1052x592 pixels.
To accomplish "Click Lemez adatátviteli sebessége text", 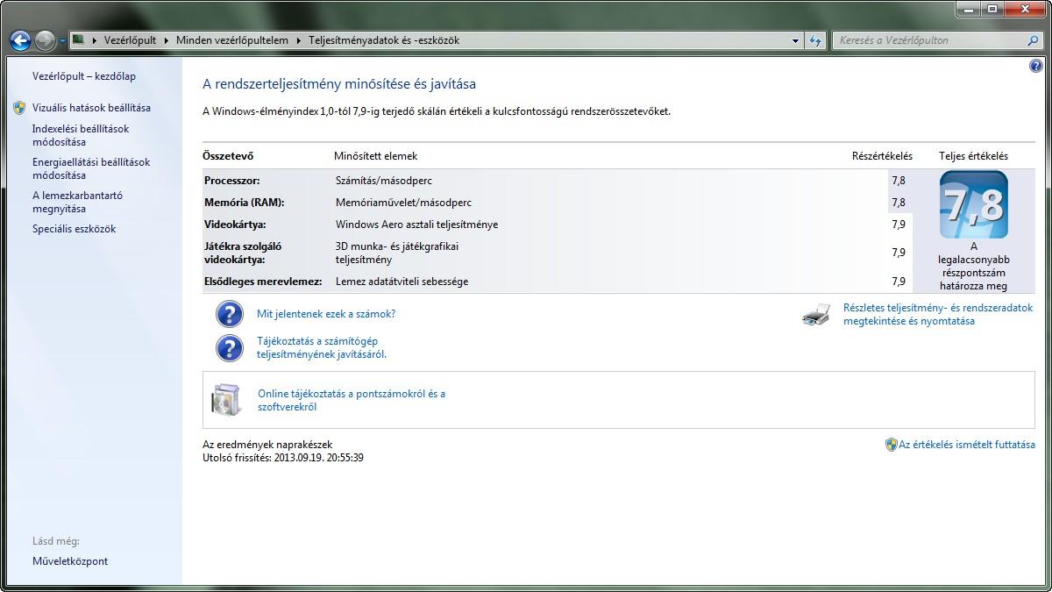I will pos(402,282).
